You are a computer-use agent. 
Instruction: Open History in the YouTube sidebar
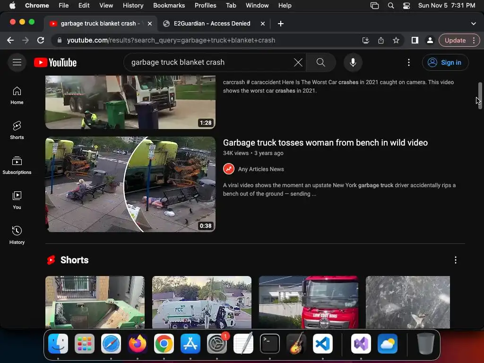coord(17,235)
